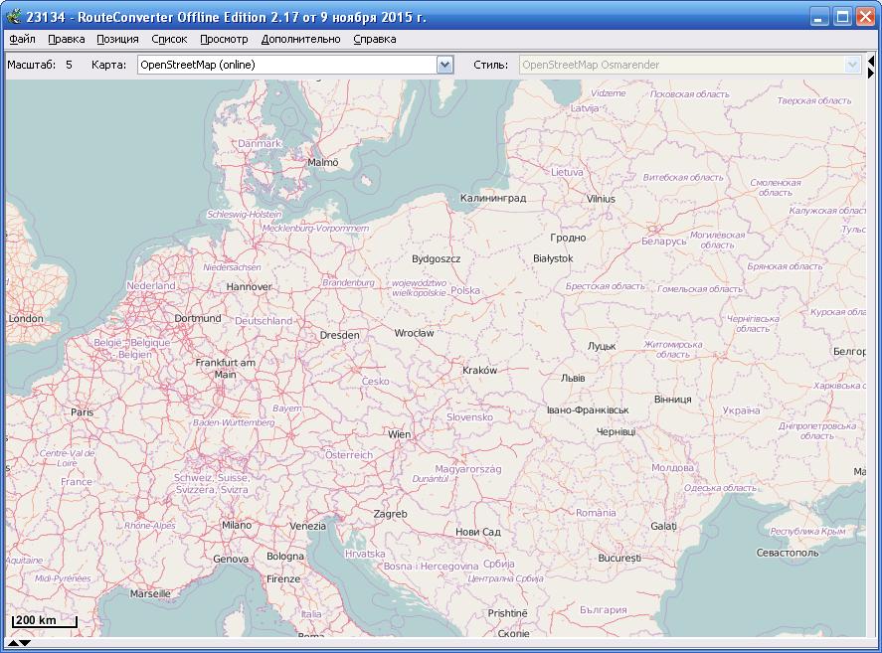
Task: Open the Стиль OpenStreetMap Osmarender dropdown
Action: click(x=690, y=65)
